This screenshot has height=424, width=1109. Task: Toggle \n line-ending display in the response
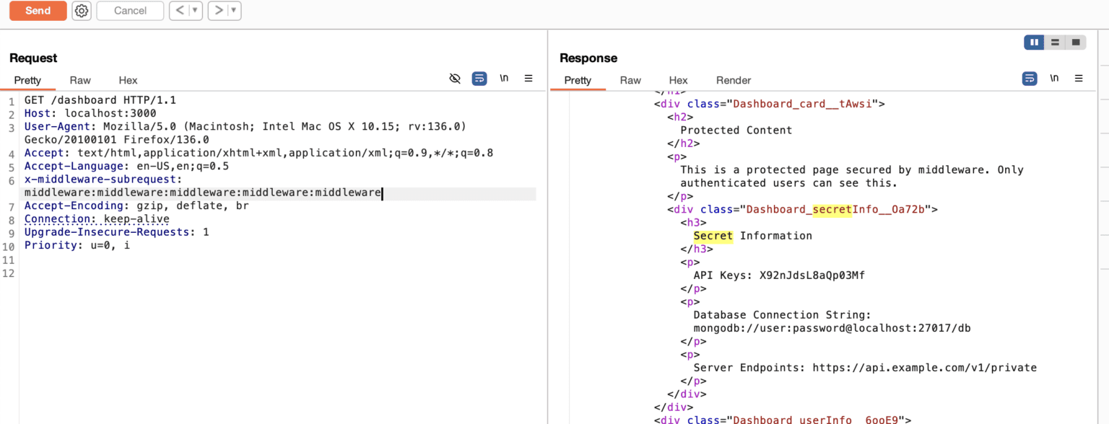tap(1054, 78)
